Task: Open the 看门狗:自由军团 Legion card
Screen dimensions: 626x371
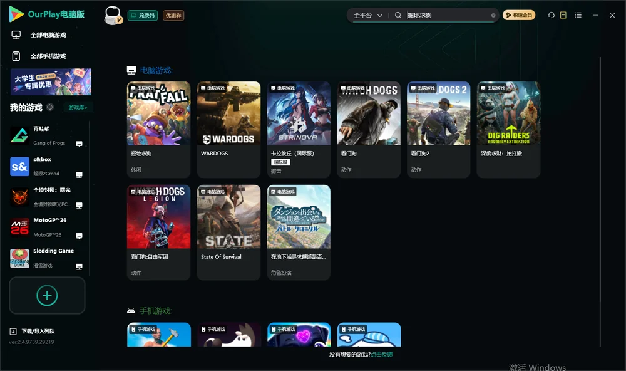Action: pos(158,233)
